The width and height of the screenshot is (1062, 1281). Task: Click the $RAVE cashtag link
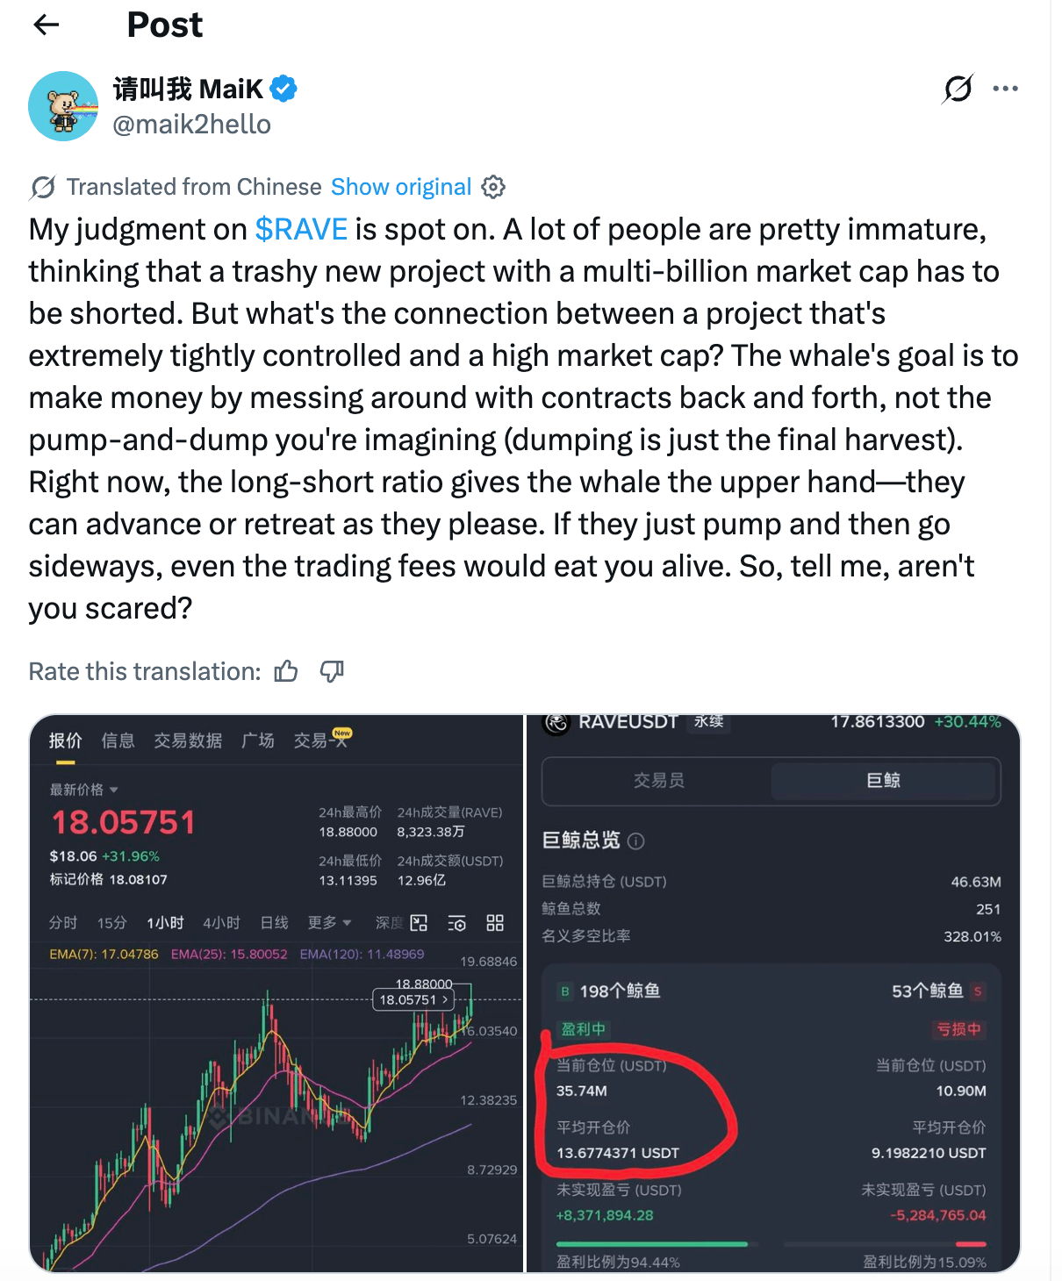pyautogui.click(x=301, y=229)
